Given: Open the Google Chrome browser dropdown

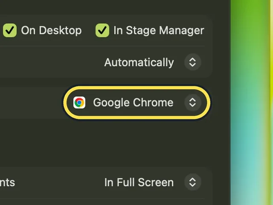Looking at the screenshot, I should [137, 102].
